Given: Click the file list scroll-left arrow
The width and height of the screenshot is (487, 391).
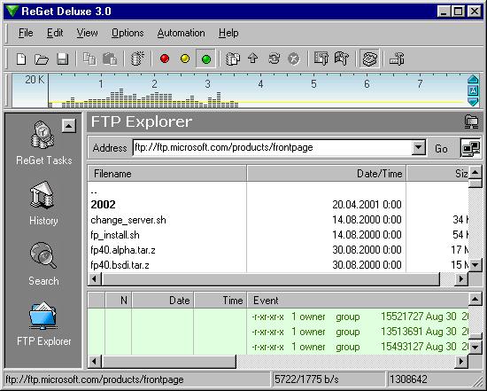Looking at the screenshot, I should (95, 278).
